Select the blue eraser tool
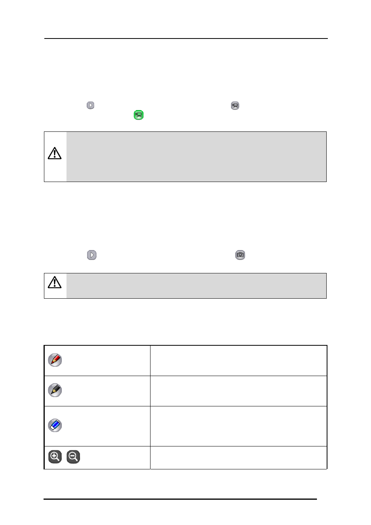Viewport: 371px width, 525px height. [55, 425]
